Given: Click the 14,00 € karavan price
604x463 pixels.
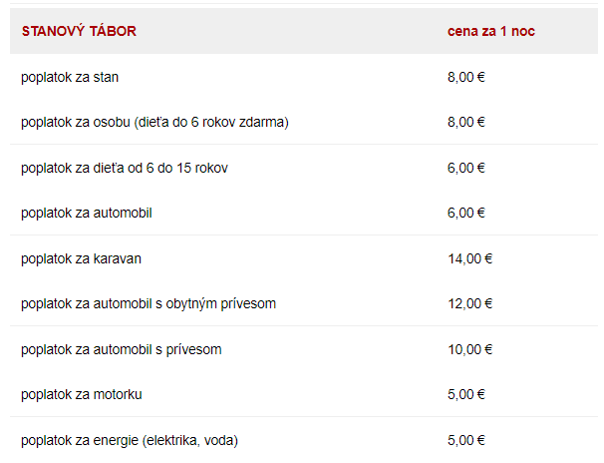Looking at the screenshot, I should [x=470, y=258].
